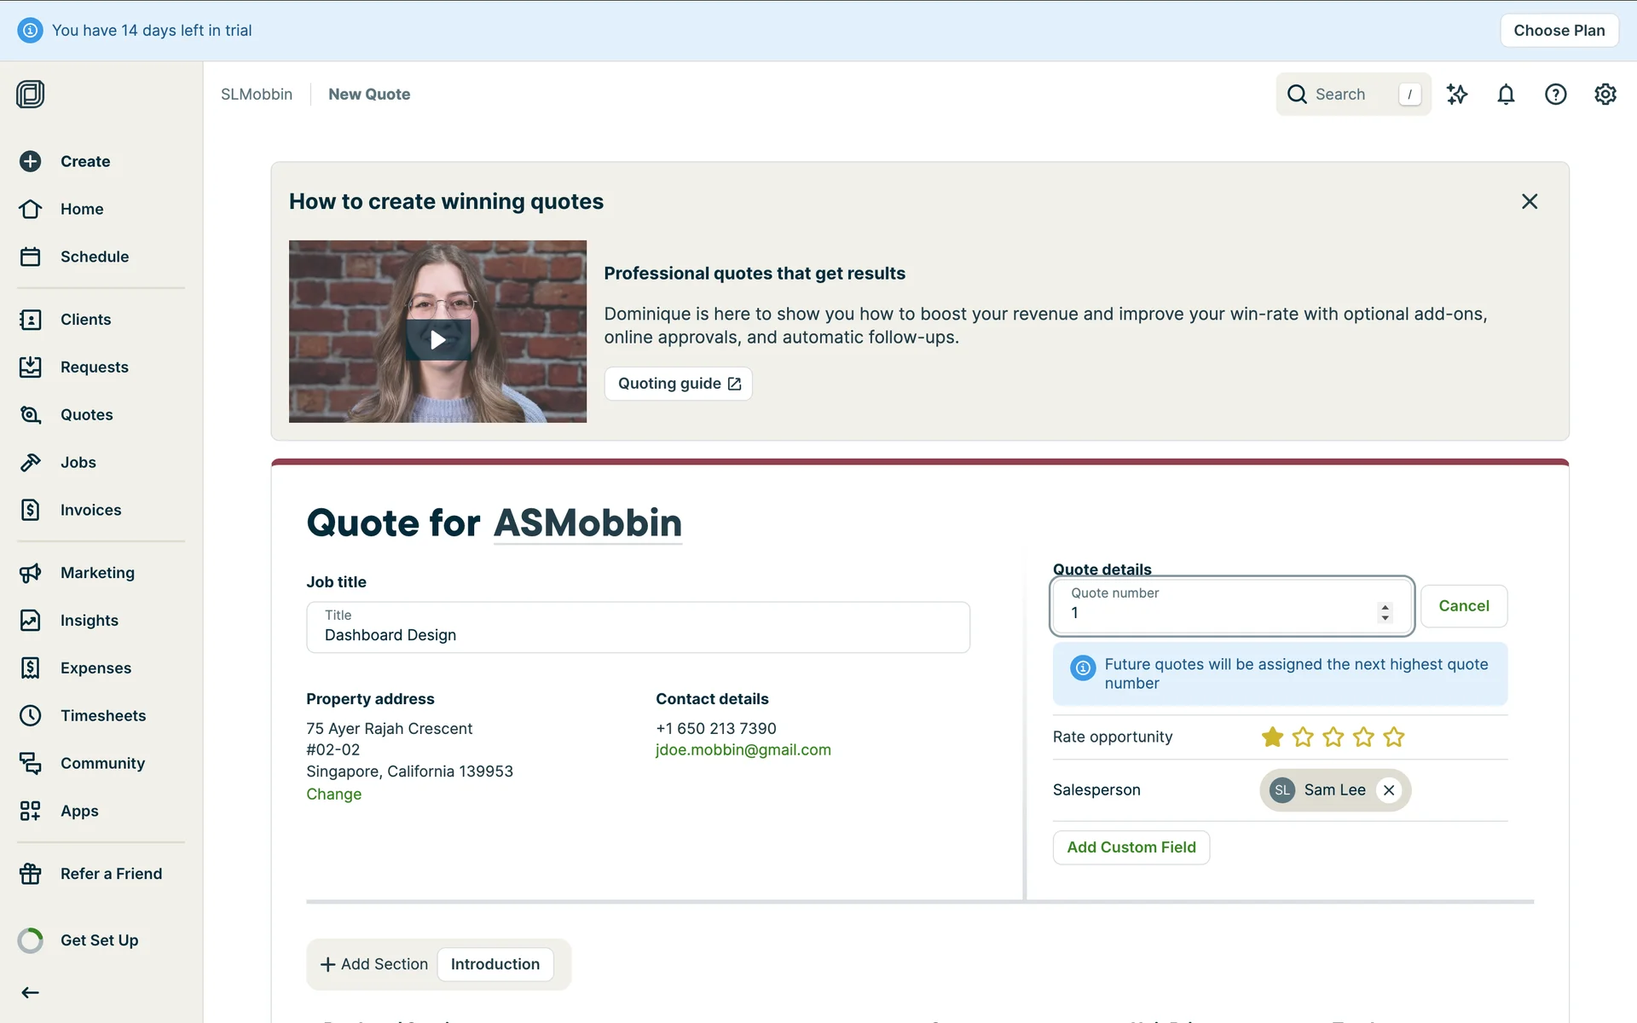Remove Sam Lee as salesperson
This screenshot has height=1023, width=1637.
tap(1389, 790)
